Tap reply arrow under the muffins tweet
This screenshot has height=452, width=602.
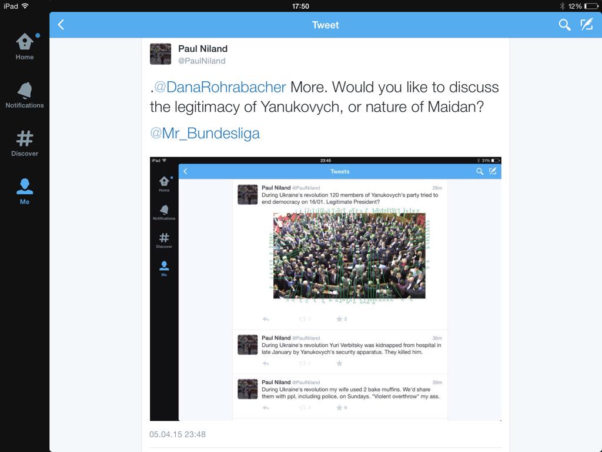click(x=266, y=408)
